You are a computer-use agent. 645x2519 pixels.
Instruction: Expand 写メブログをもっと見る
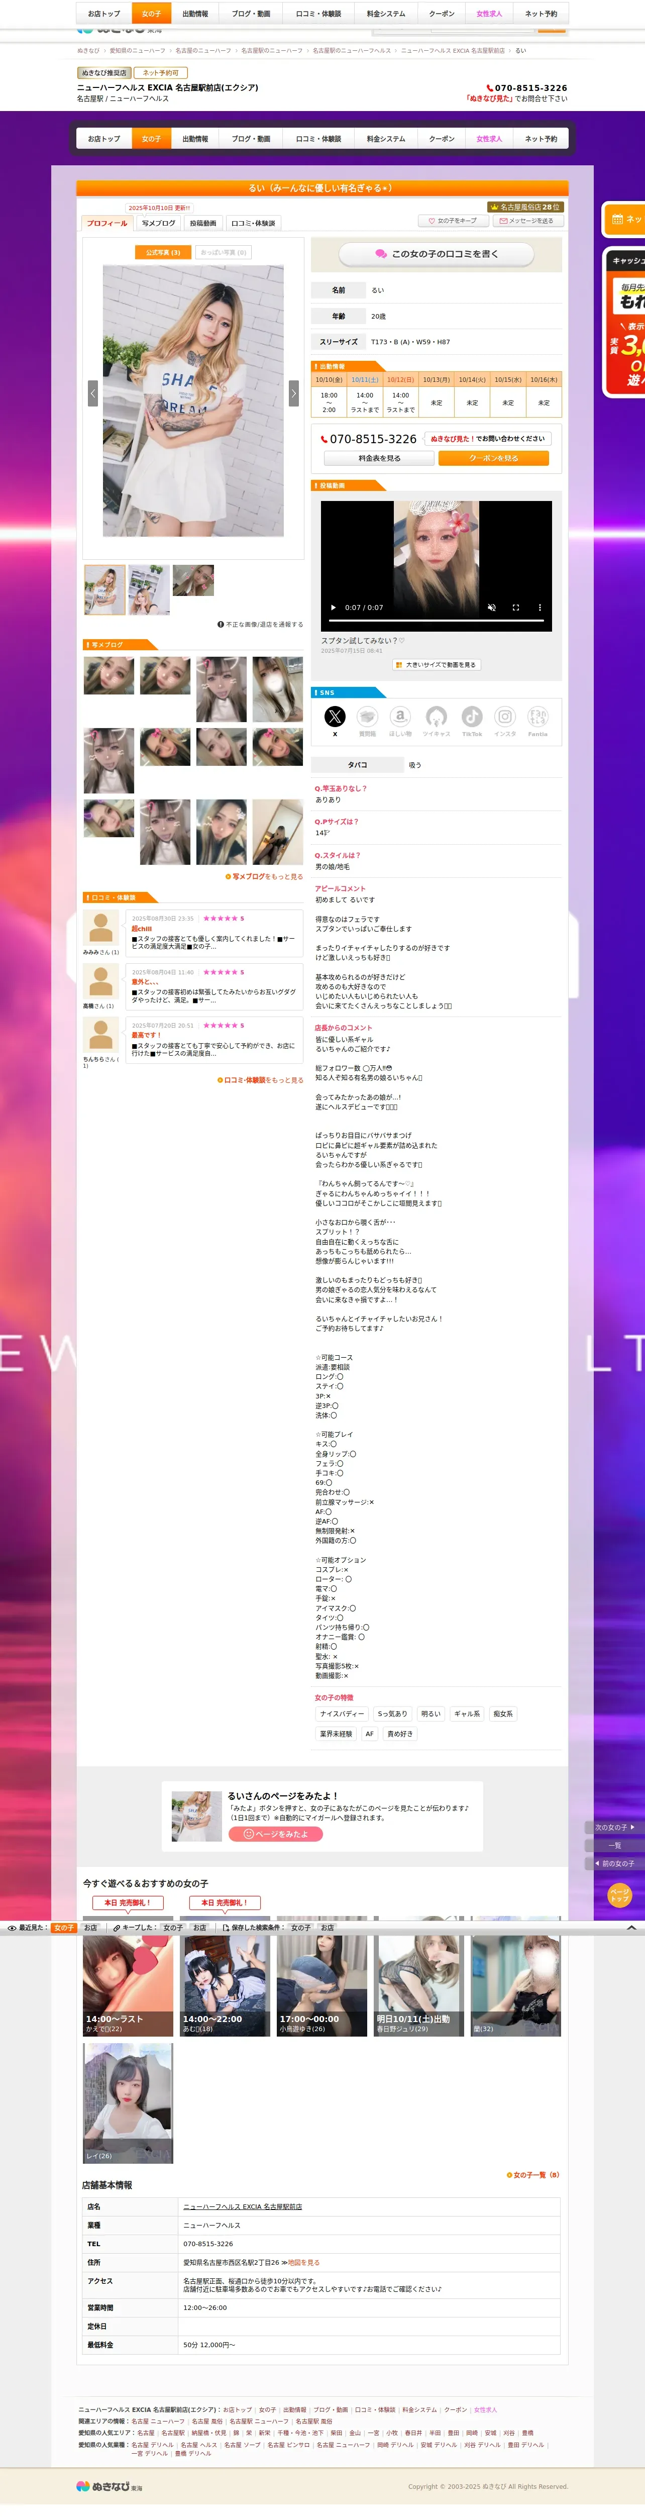click(265, 876)
